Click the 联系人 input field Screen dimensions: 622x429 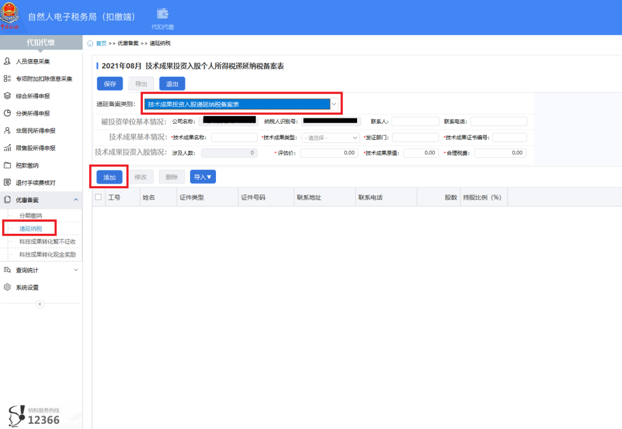click(x=415, y=121)
